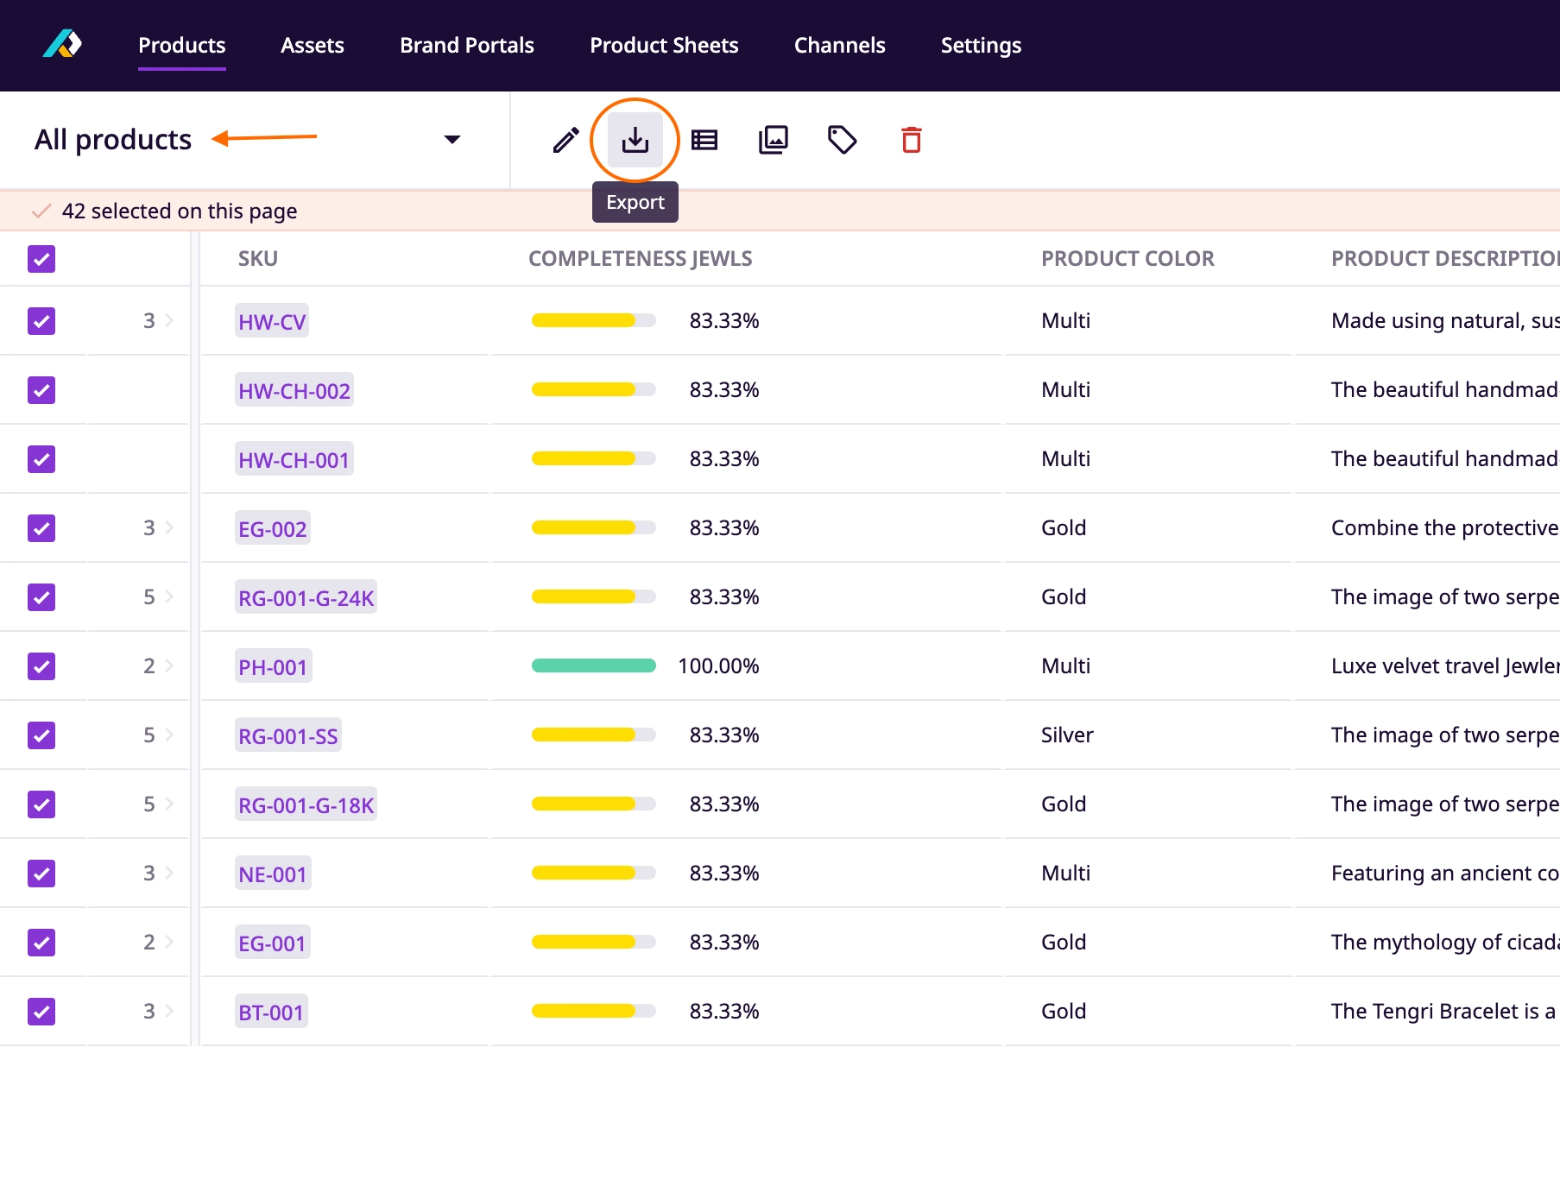Open the HW-CH-002 SKU link
The width and height of the screenshot is (1560, 1186).
click(x=294, y=390)
